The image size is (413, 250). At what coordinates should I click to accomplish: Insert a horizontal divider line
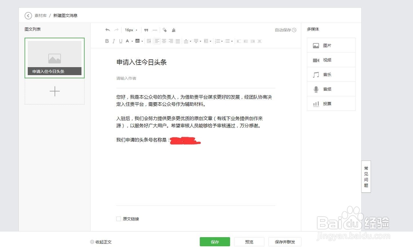155,30
